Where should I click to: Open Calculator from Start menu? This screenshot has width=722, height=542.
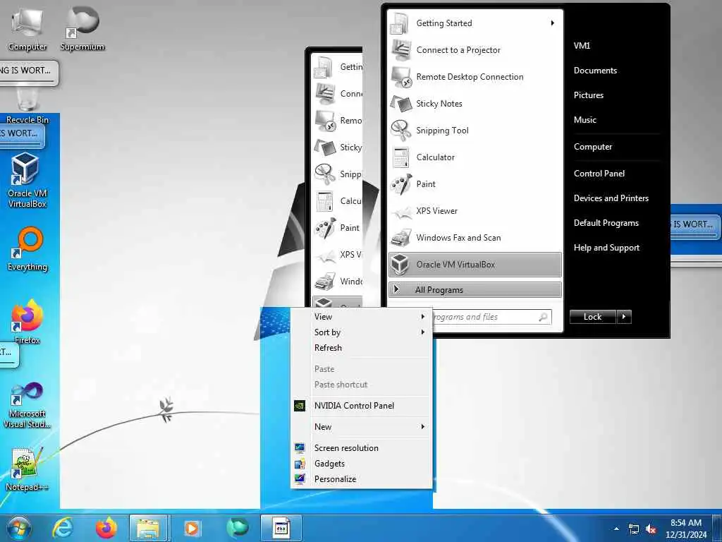tap(475, 157)
